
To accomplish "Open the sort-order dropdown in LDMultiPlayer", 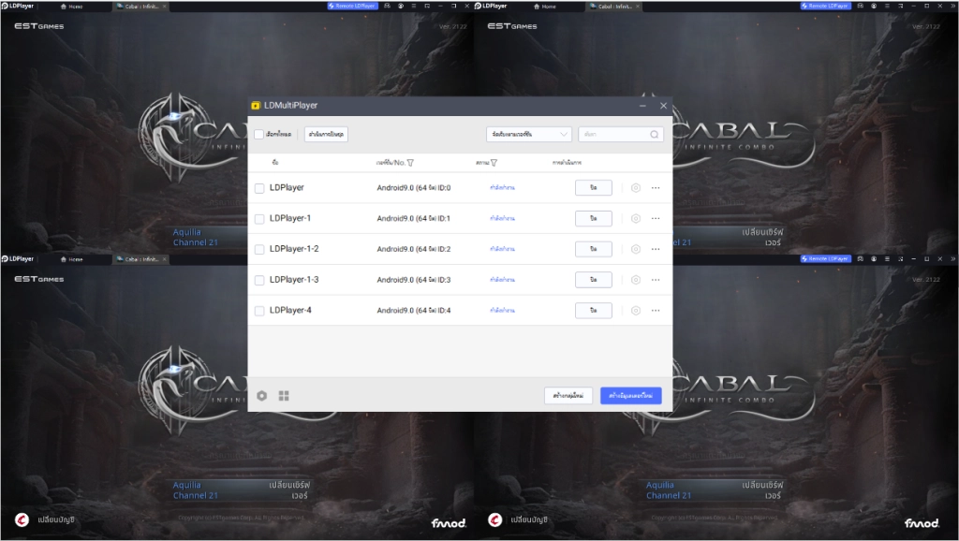I will [529, 134].
